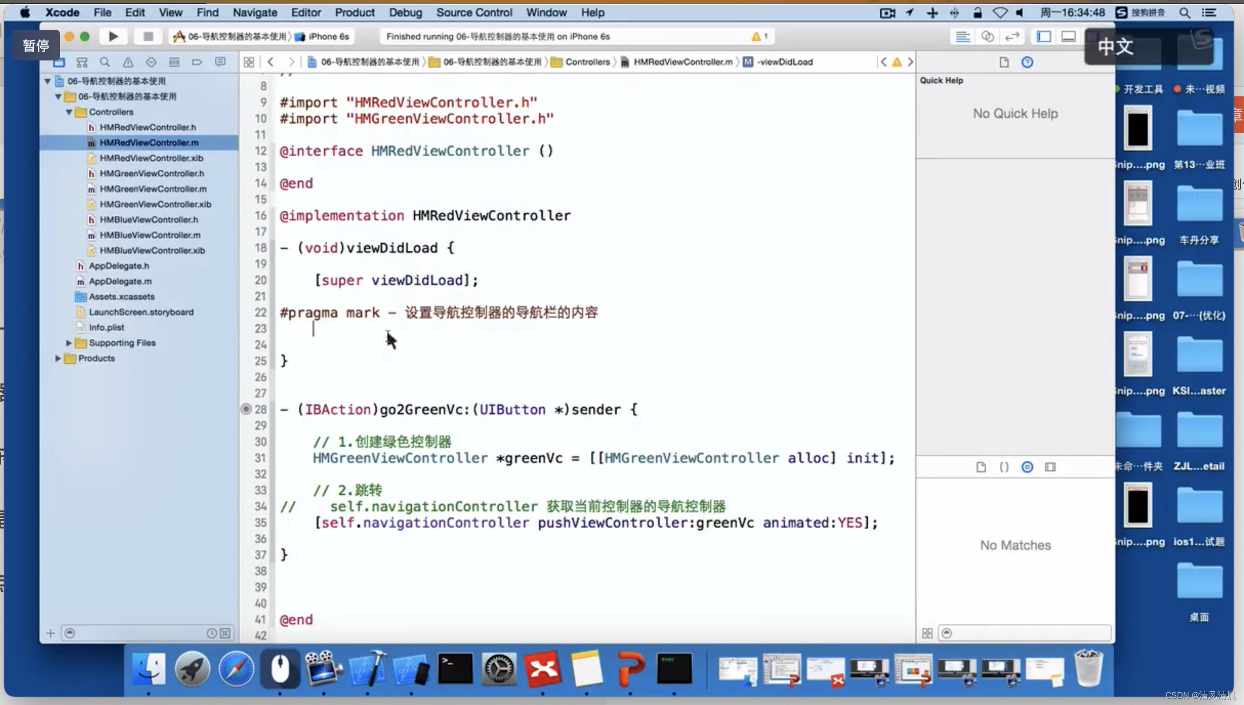1244x705 pixels.
Task: Click the add file plus button in navigator
Action: 50,633
